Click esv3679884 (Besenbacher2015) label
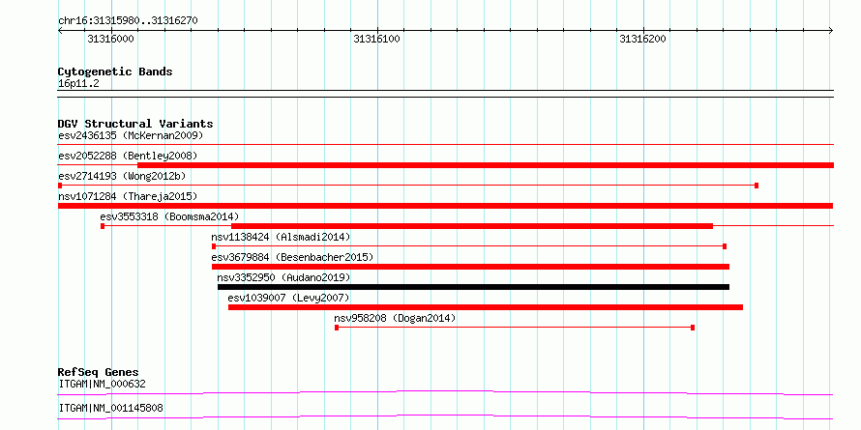The height and width of the screenshot is (430, 861). coord(293,257)
